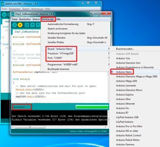Select the Arduino Nano radio option

124,72
